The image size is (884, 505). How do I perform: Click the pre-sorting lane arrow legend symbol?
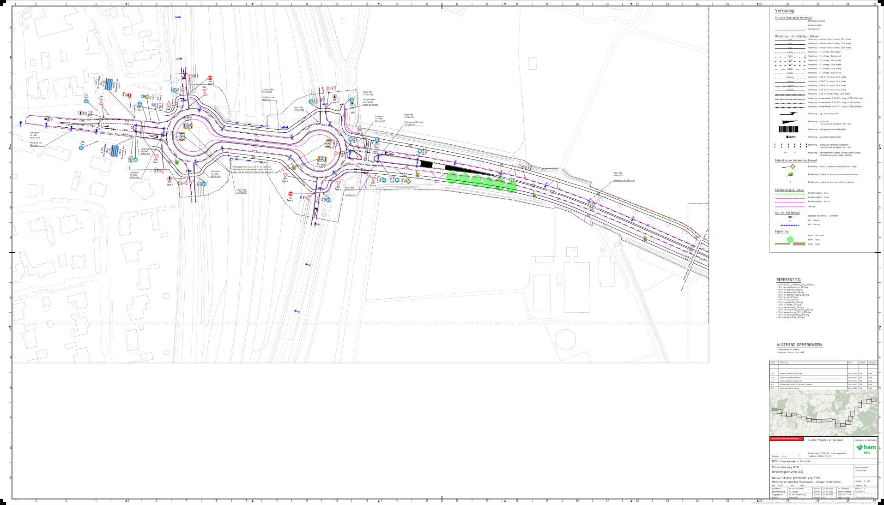point(788,113)
